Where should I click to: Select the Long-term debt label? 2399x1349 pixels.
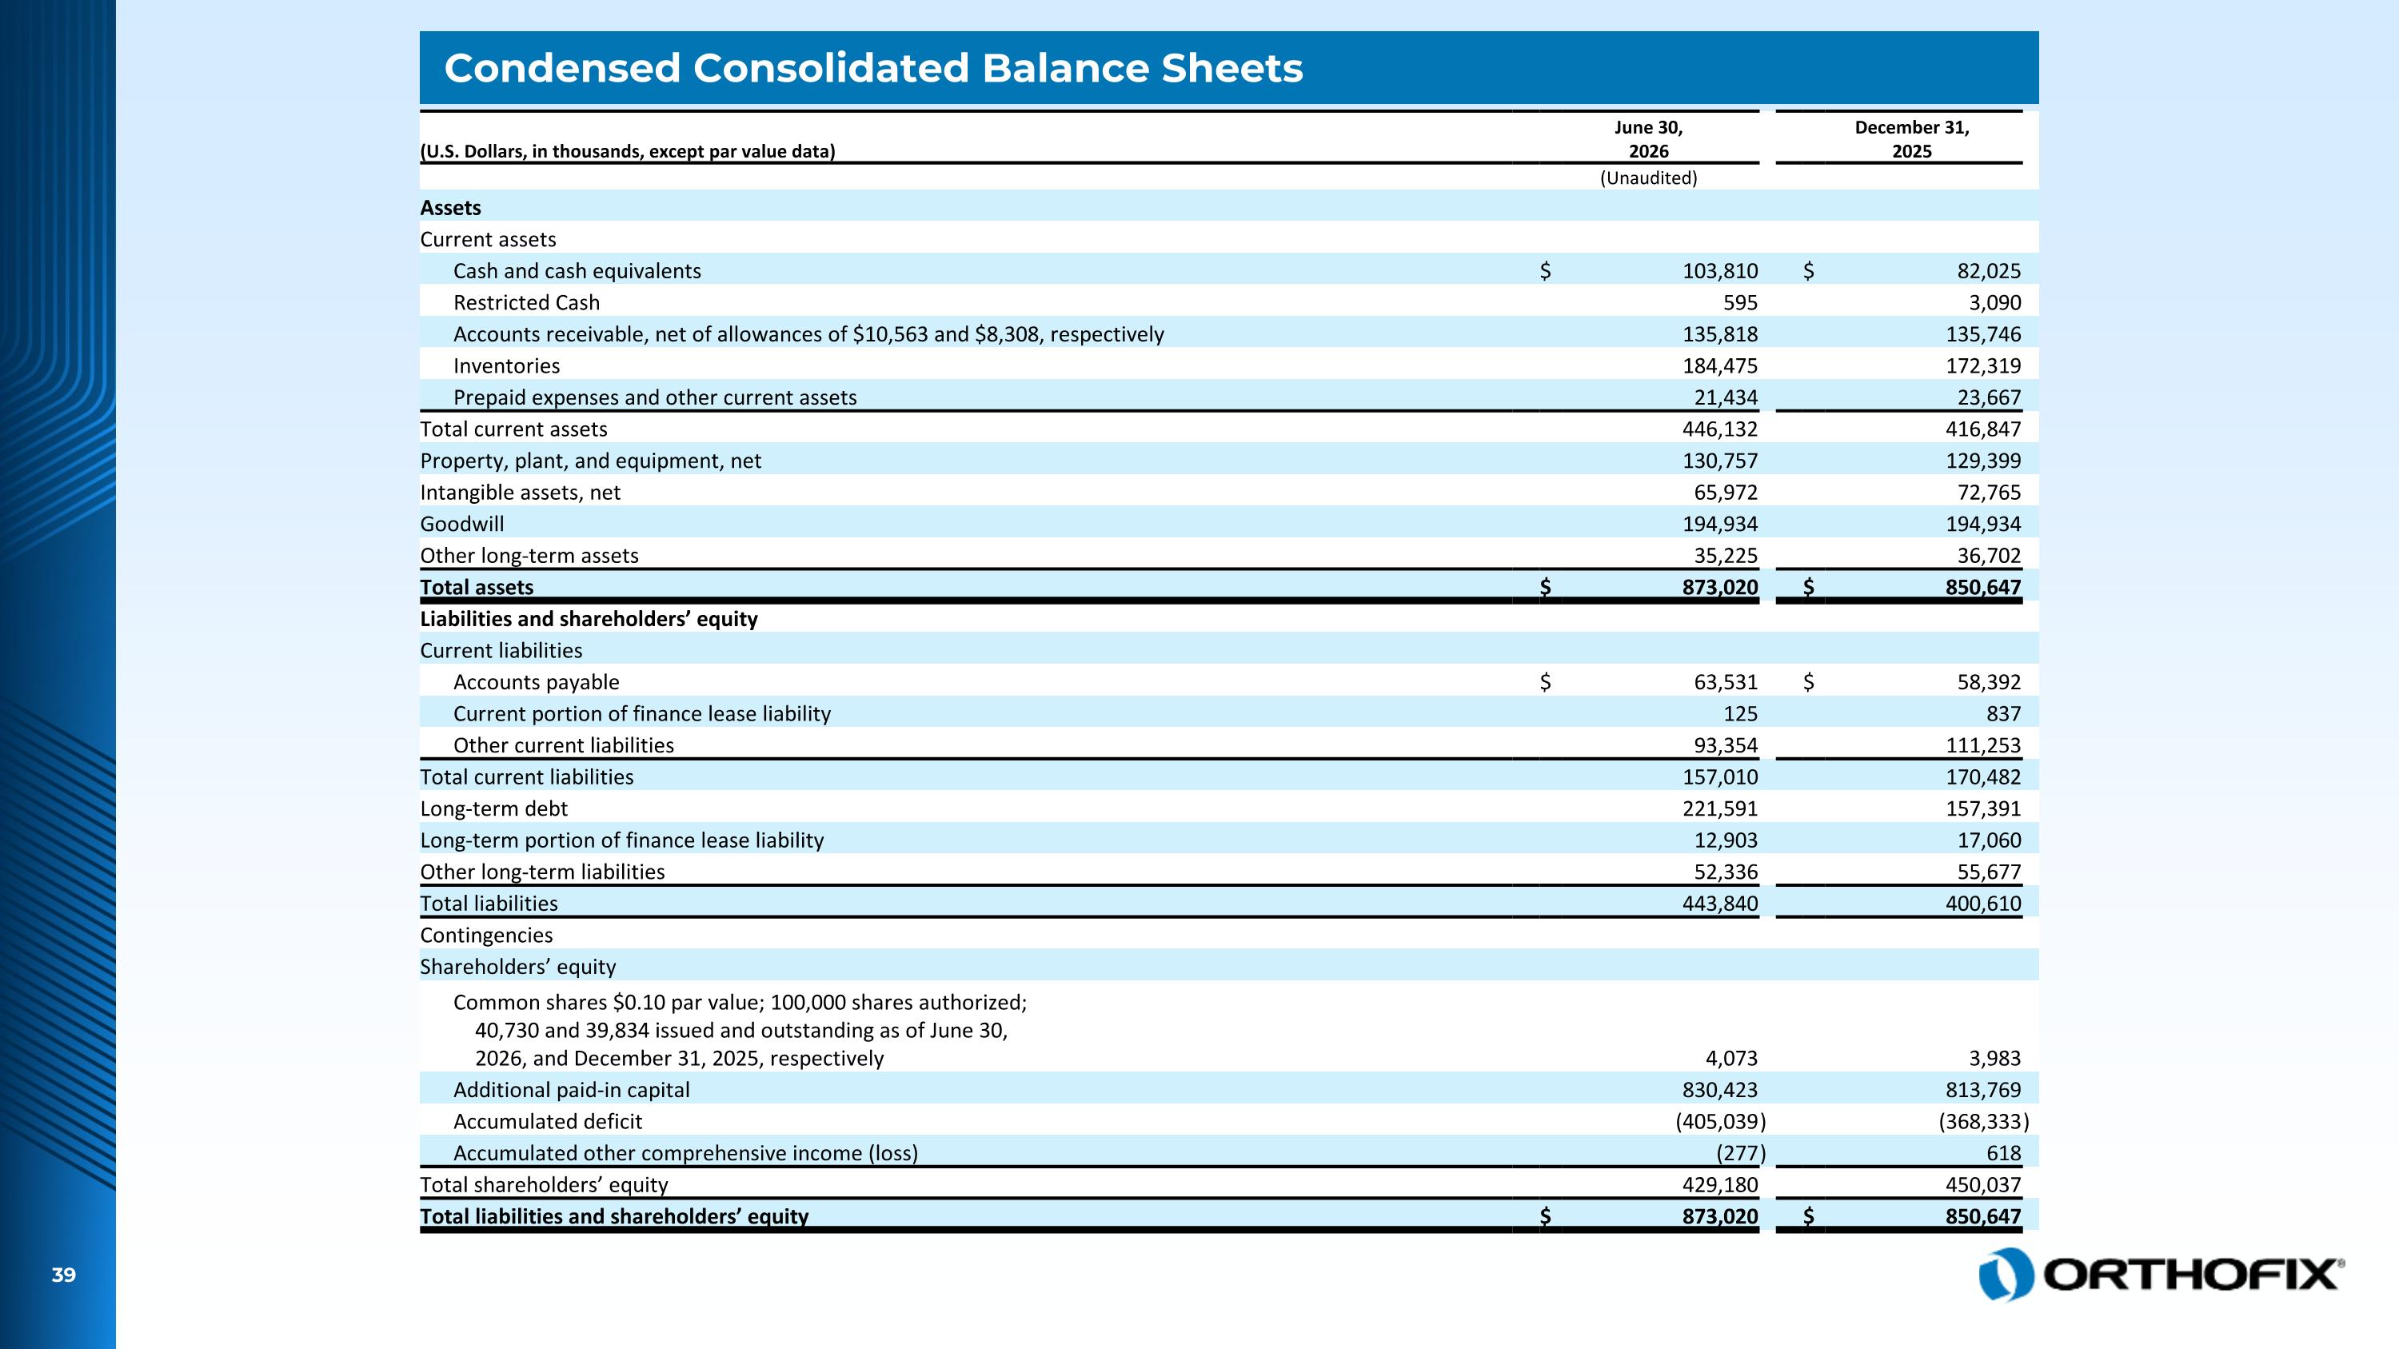click(493, 809)
